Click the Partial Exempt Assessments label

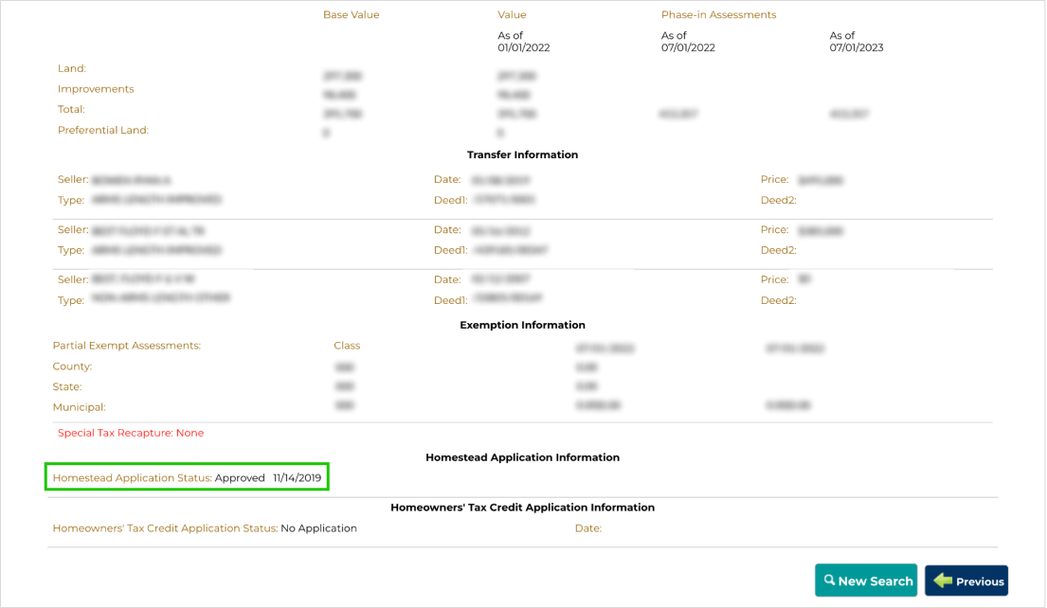pyautogui.click(x=126, y=346)
